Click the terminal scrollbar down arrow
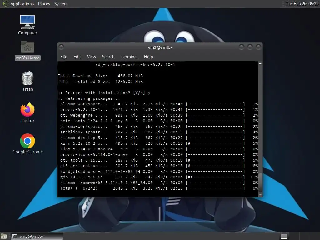 pos(260,195)
